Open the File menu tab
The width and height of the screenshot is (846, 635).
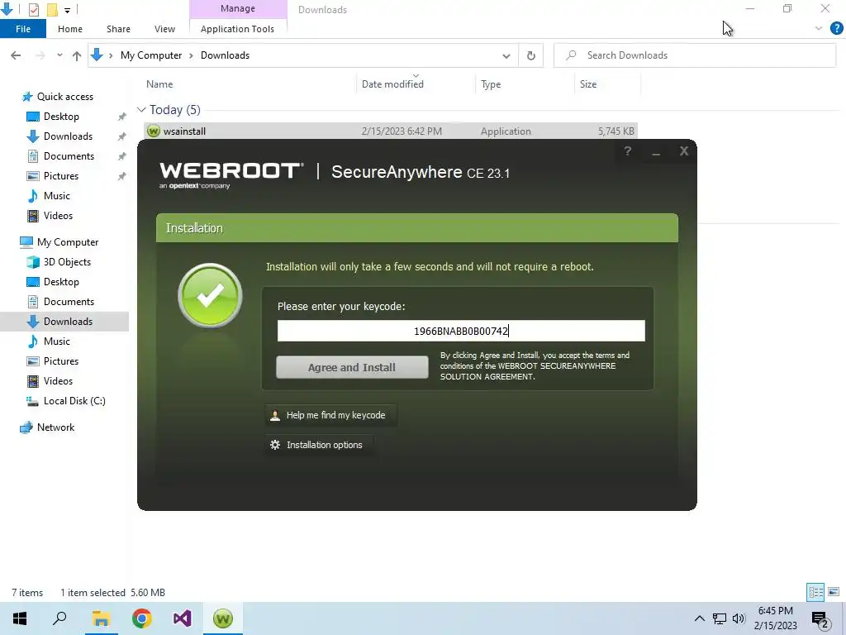[23, 29]
